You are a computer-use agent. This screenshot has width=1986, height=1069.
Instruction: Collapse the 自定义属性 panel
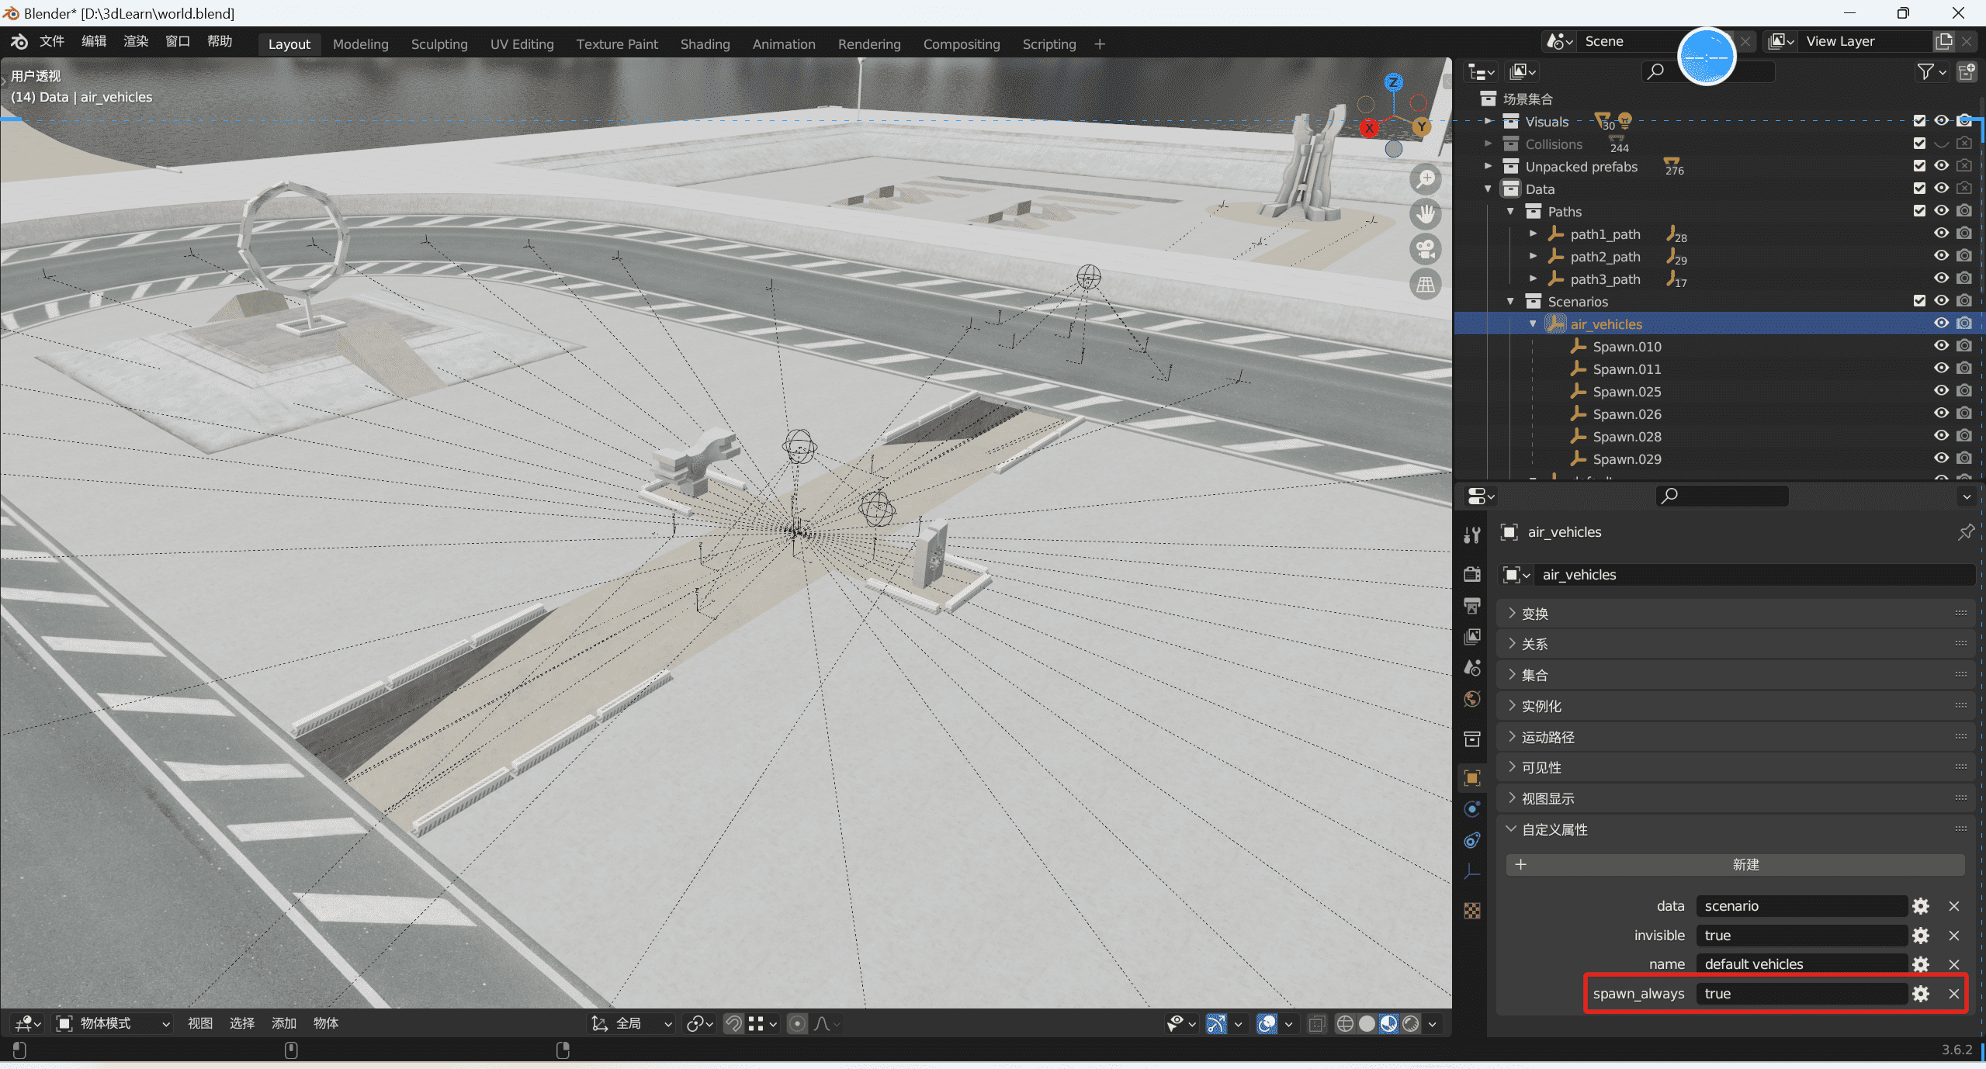pos(1735,829)
